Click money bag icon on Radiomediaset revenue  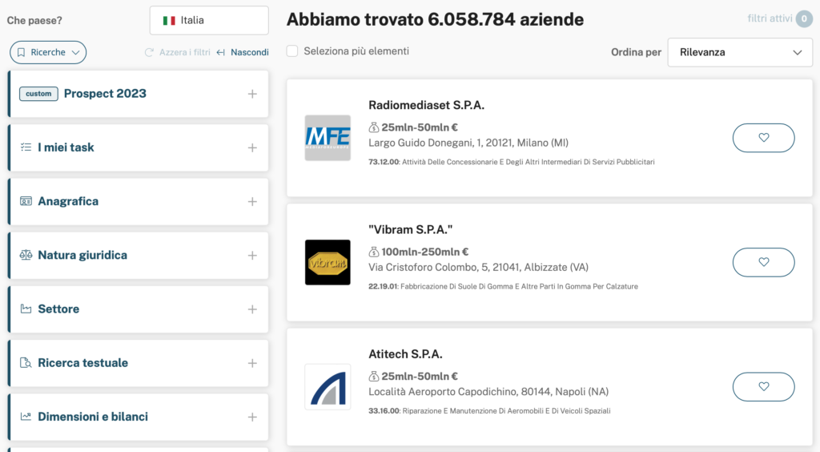point(374,127)
